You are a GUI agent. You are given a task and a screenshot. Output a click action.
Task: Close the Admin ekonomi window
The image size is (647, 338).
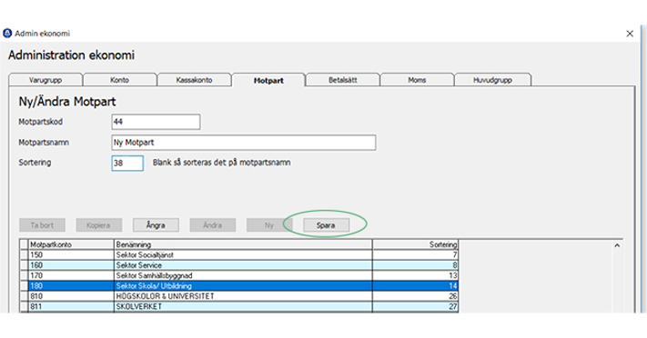pyautogui.click(x=630, y=34)
